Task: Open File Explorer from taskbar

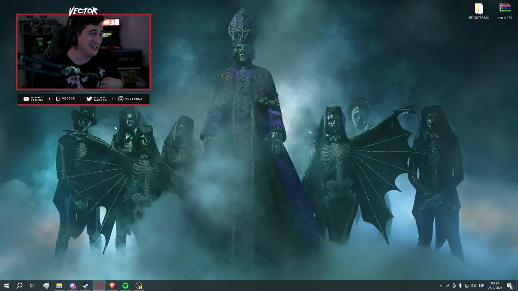Action: point(59,286)
